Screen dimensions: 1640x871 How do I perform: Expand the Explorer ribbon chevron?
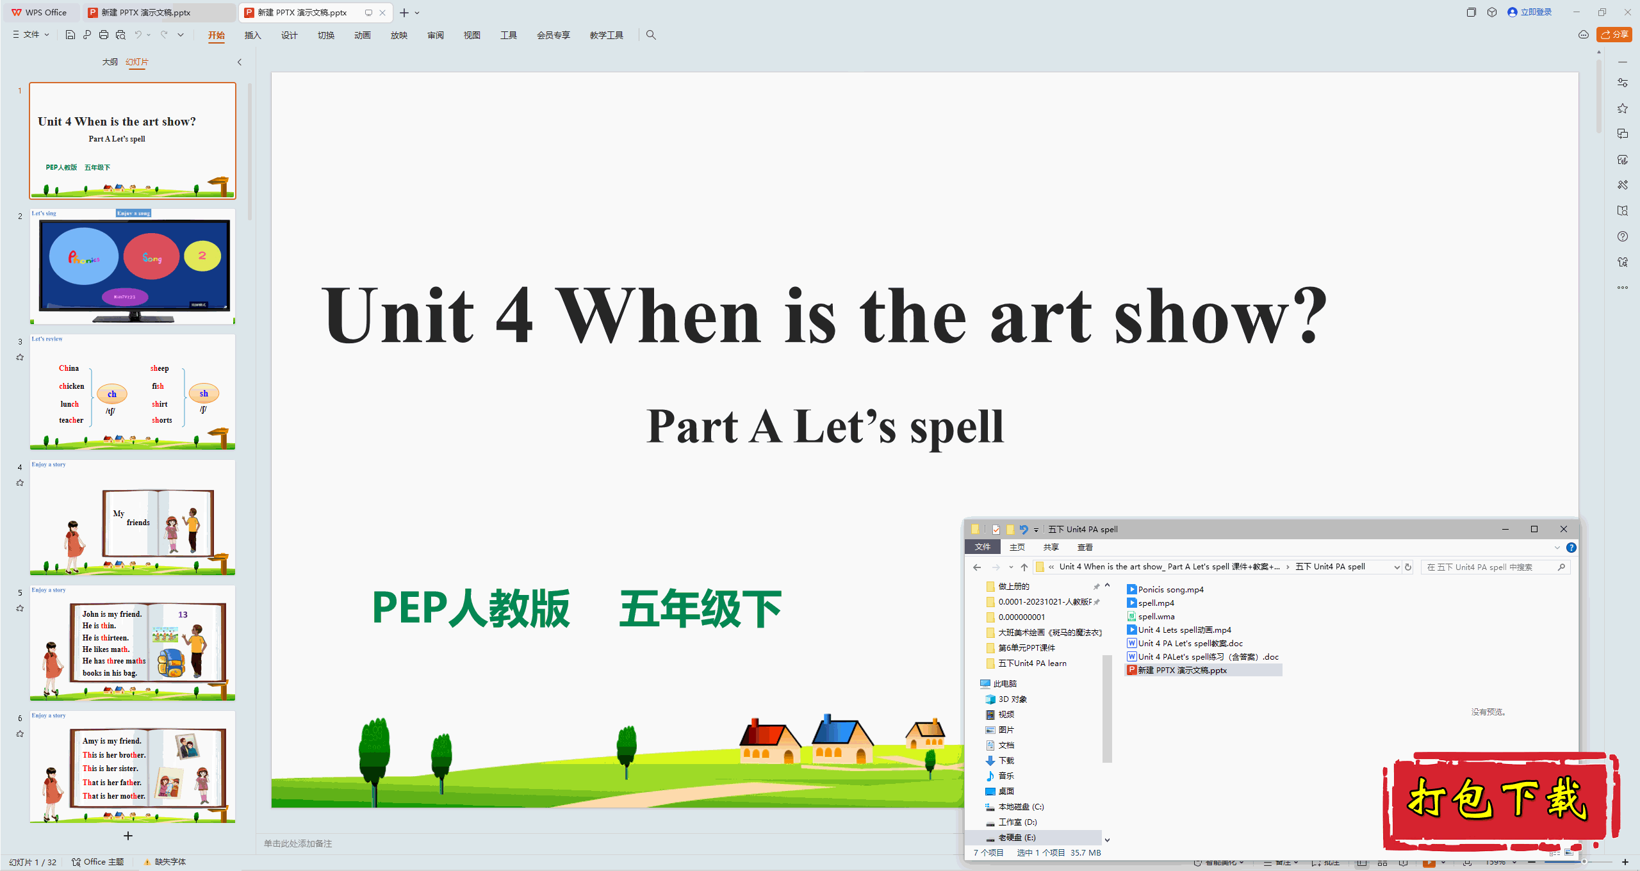(1557, 548)
